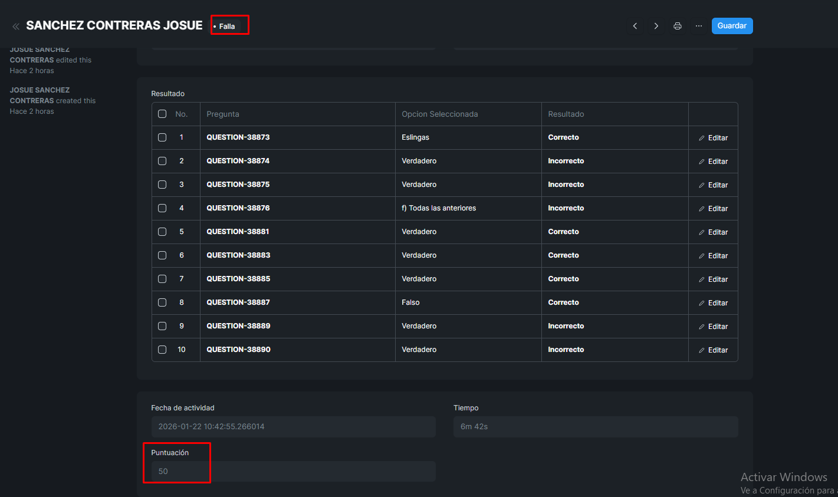
Task: Click the Puntuación field showing 50
Action: click(293, 472)
